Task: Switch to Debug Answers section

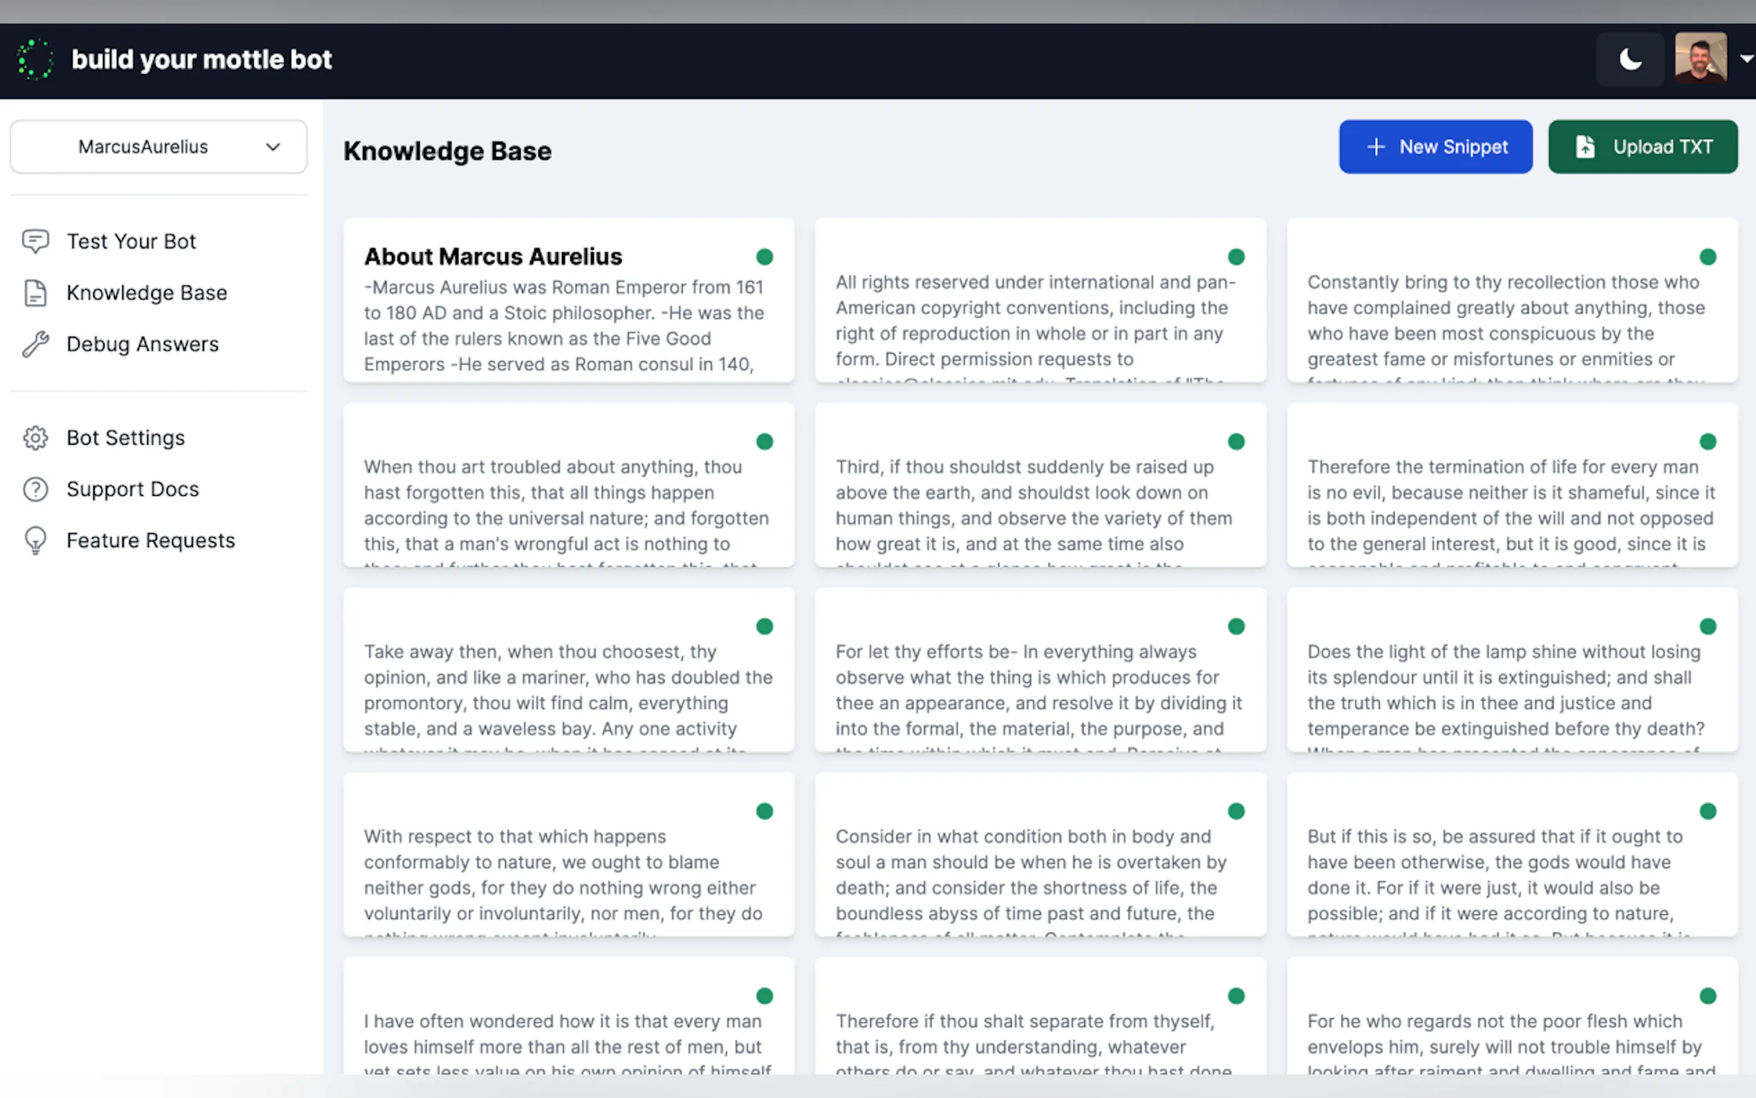Action: point(142,344)
